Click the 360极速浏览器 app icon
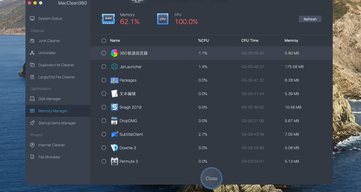Viewport: 361px width, 192px height. 114,53
